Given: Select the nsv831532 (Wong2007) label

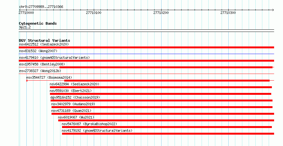Looking at the screenshot, I should pos(38,51).
